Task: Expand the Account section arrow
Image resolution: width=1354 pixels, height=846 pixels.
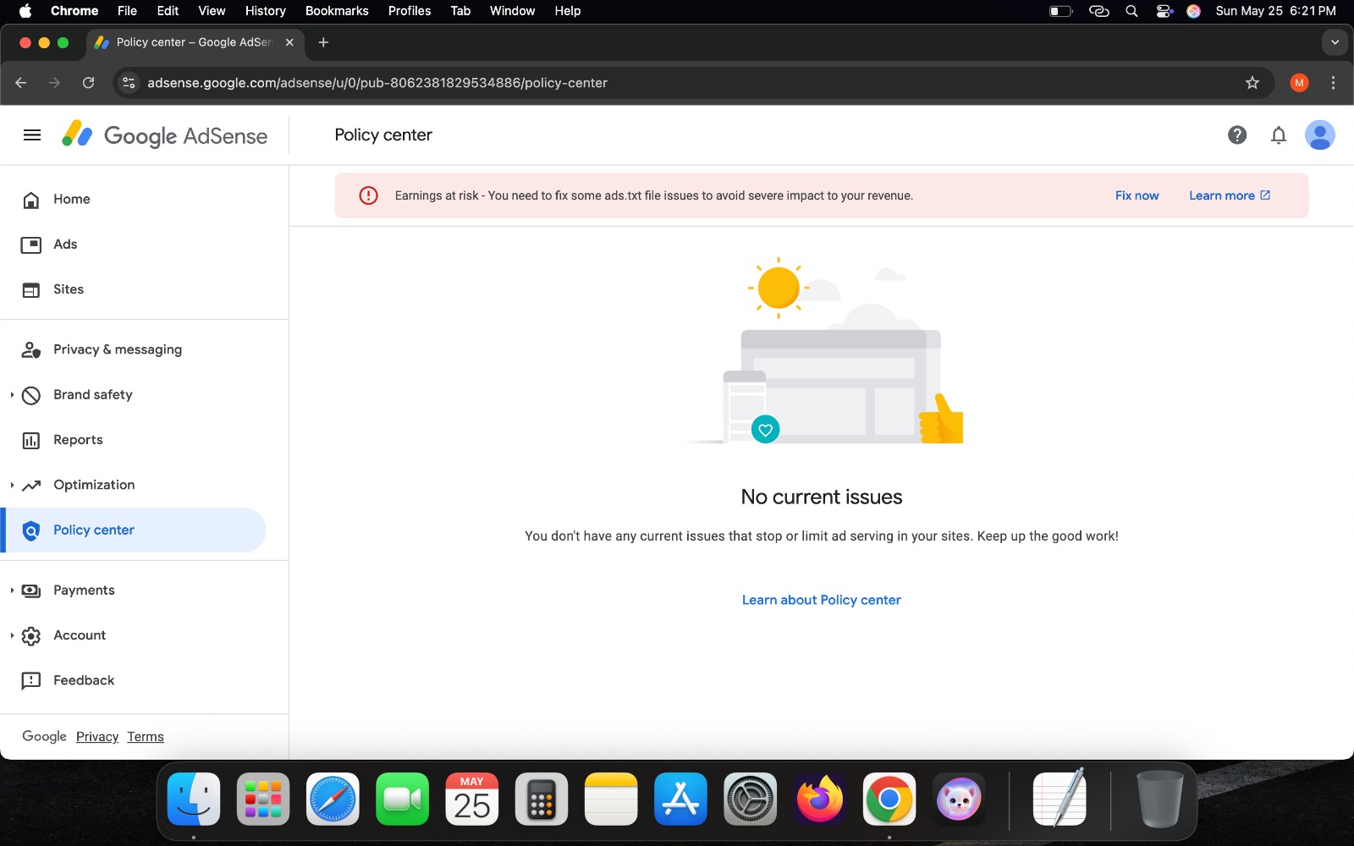Action: 12,635
